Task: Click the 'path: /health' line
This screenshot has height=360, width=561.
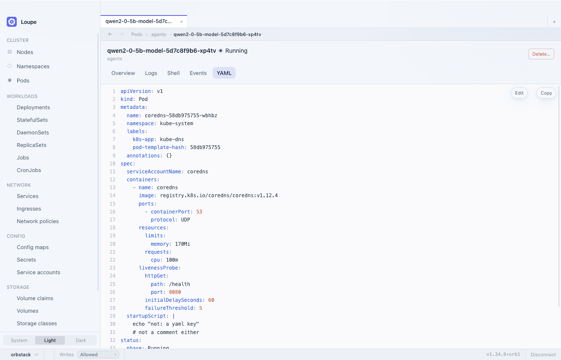Action: coord(170,284)
